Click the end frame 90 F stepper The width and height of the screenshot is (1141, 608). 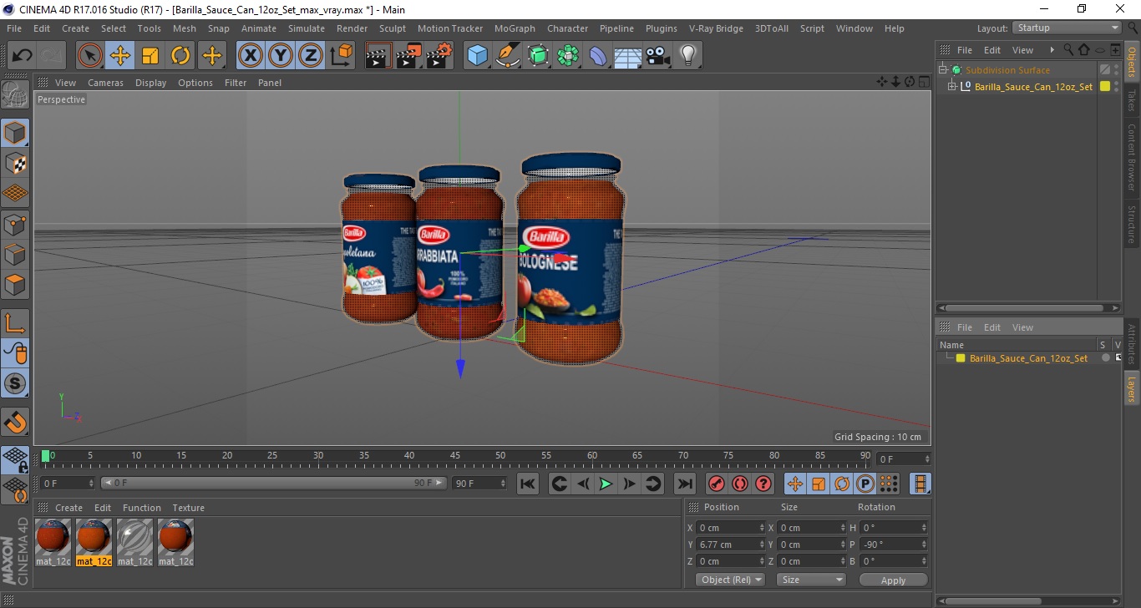point(479,483)
